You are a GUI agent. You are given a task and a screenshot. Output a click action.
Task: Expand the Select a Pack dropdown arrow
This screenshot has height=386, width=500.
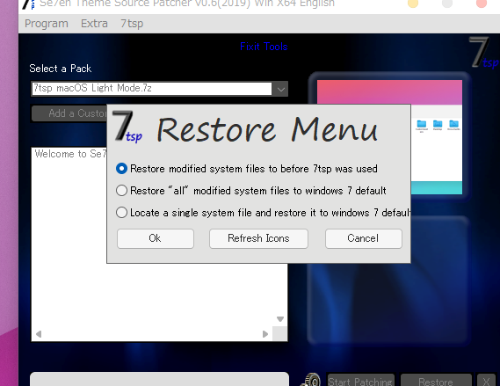(x=280, y=89)
